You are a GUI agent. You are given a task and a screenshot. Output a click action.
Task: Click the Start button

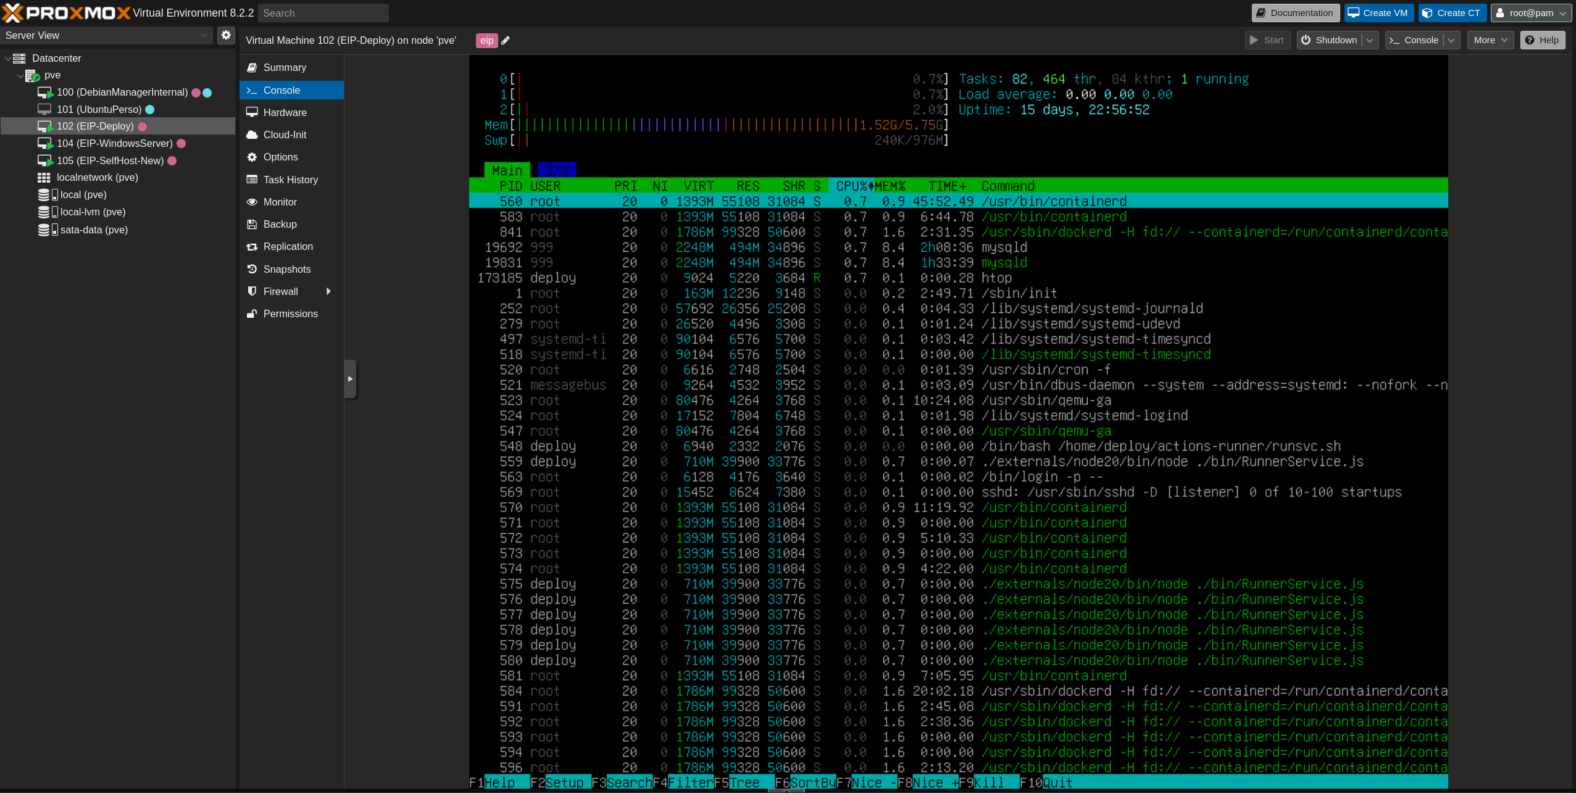point(1267,40)
